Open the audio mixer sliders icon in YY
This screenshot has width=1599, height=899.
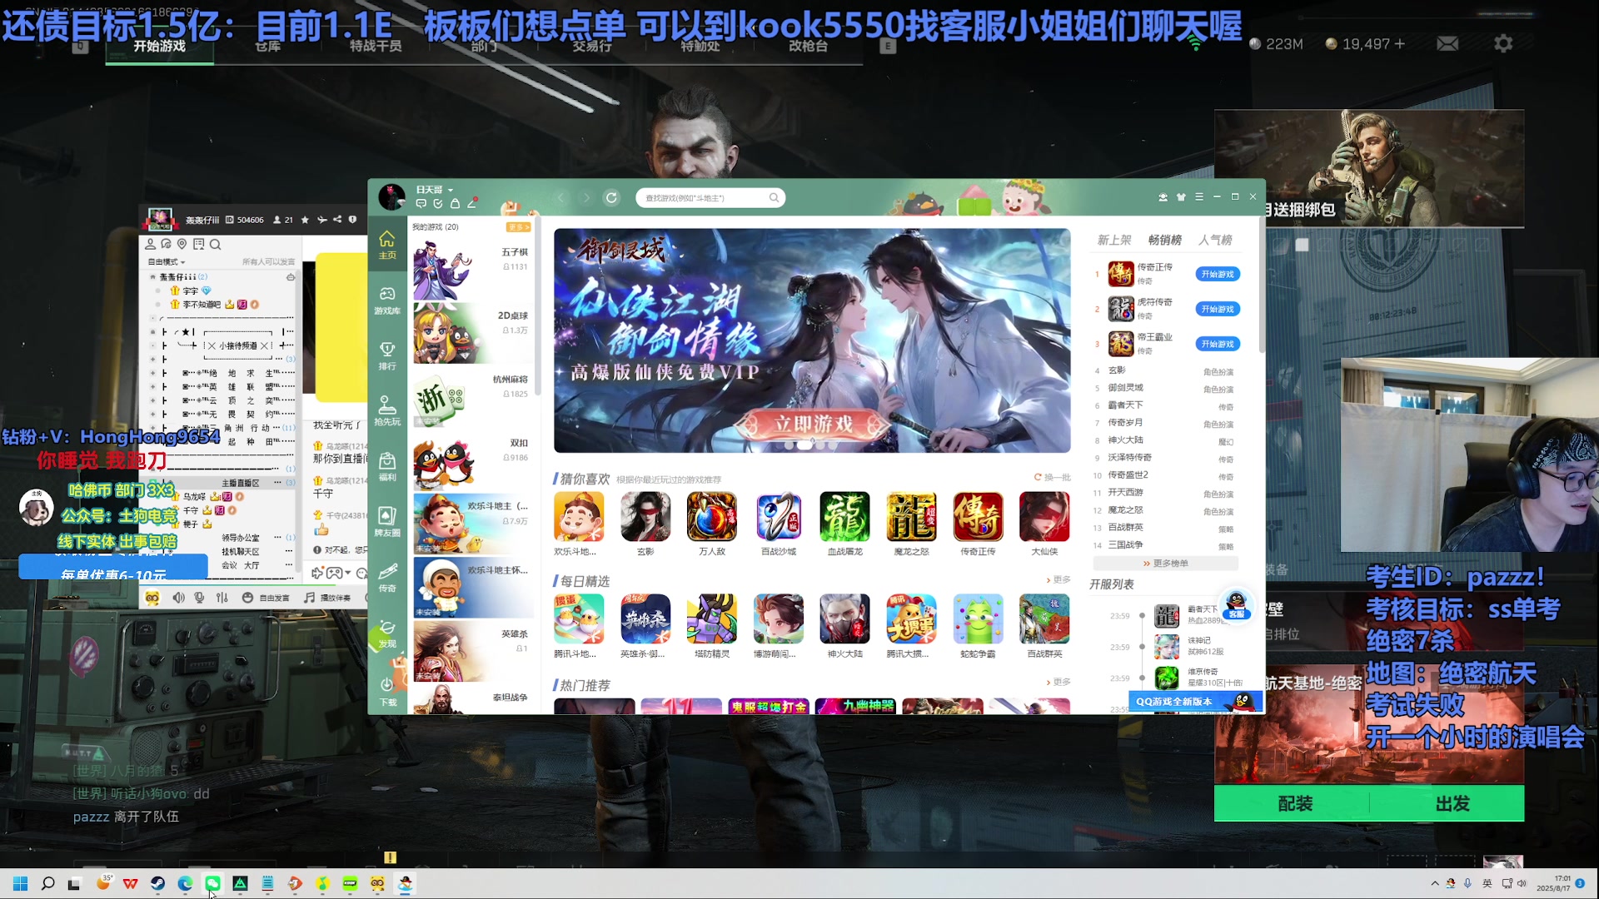point(222,598)
